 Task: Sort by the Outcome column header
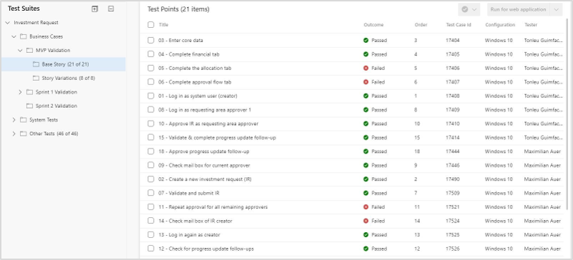point(373,25)
